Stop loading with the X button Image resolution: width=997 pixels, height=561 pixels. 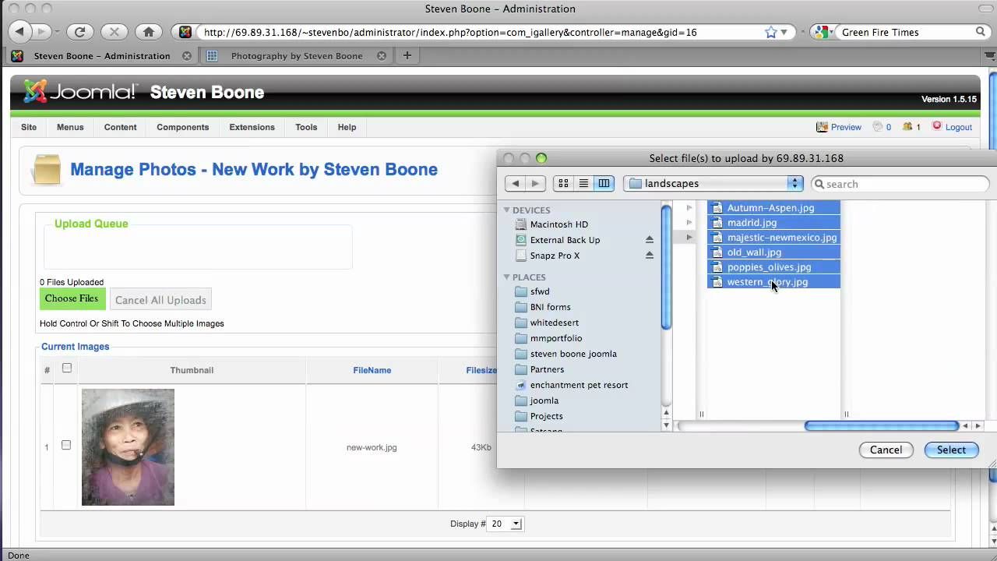(114, 32)
